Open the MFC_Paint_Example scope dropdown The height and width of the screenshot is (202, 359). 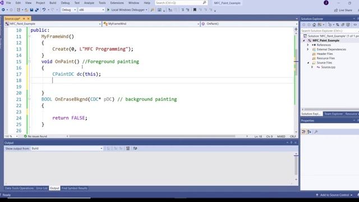point(53,24)
